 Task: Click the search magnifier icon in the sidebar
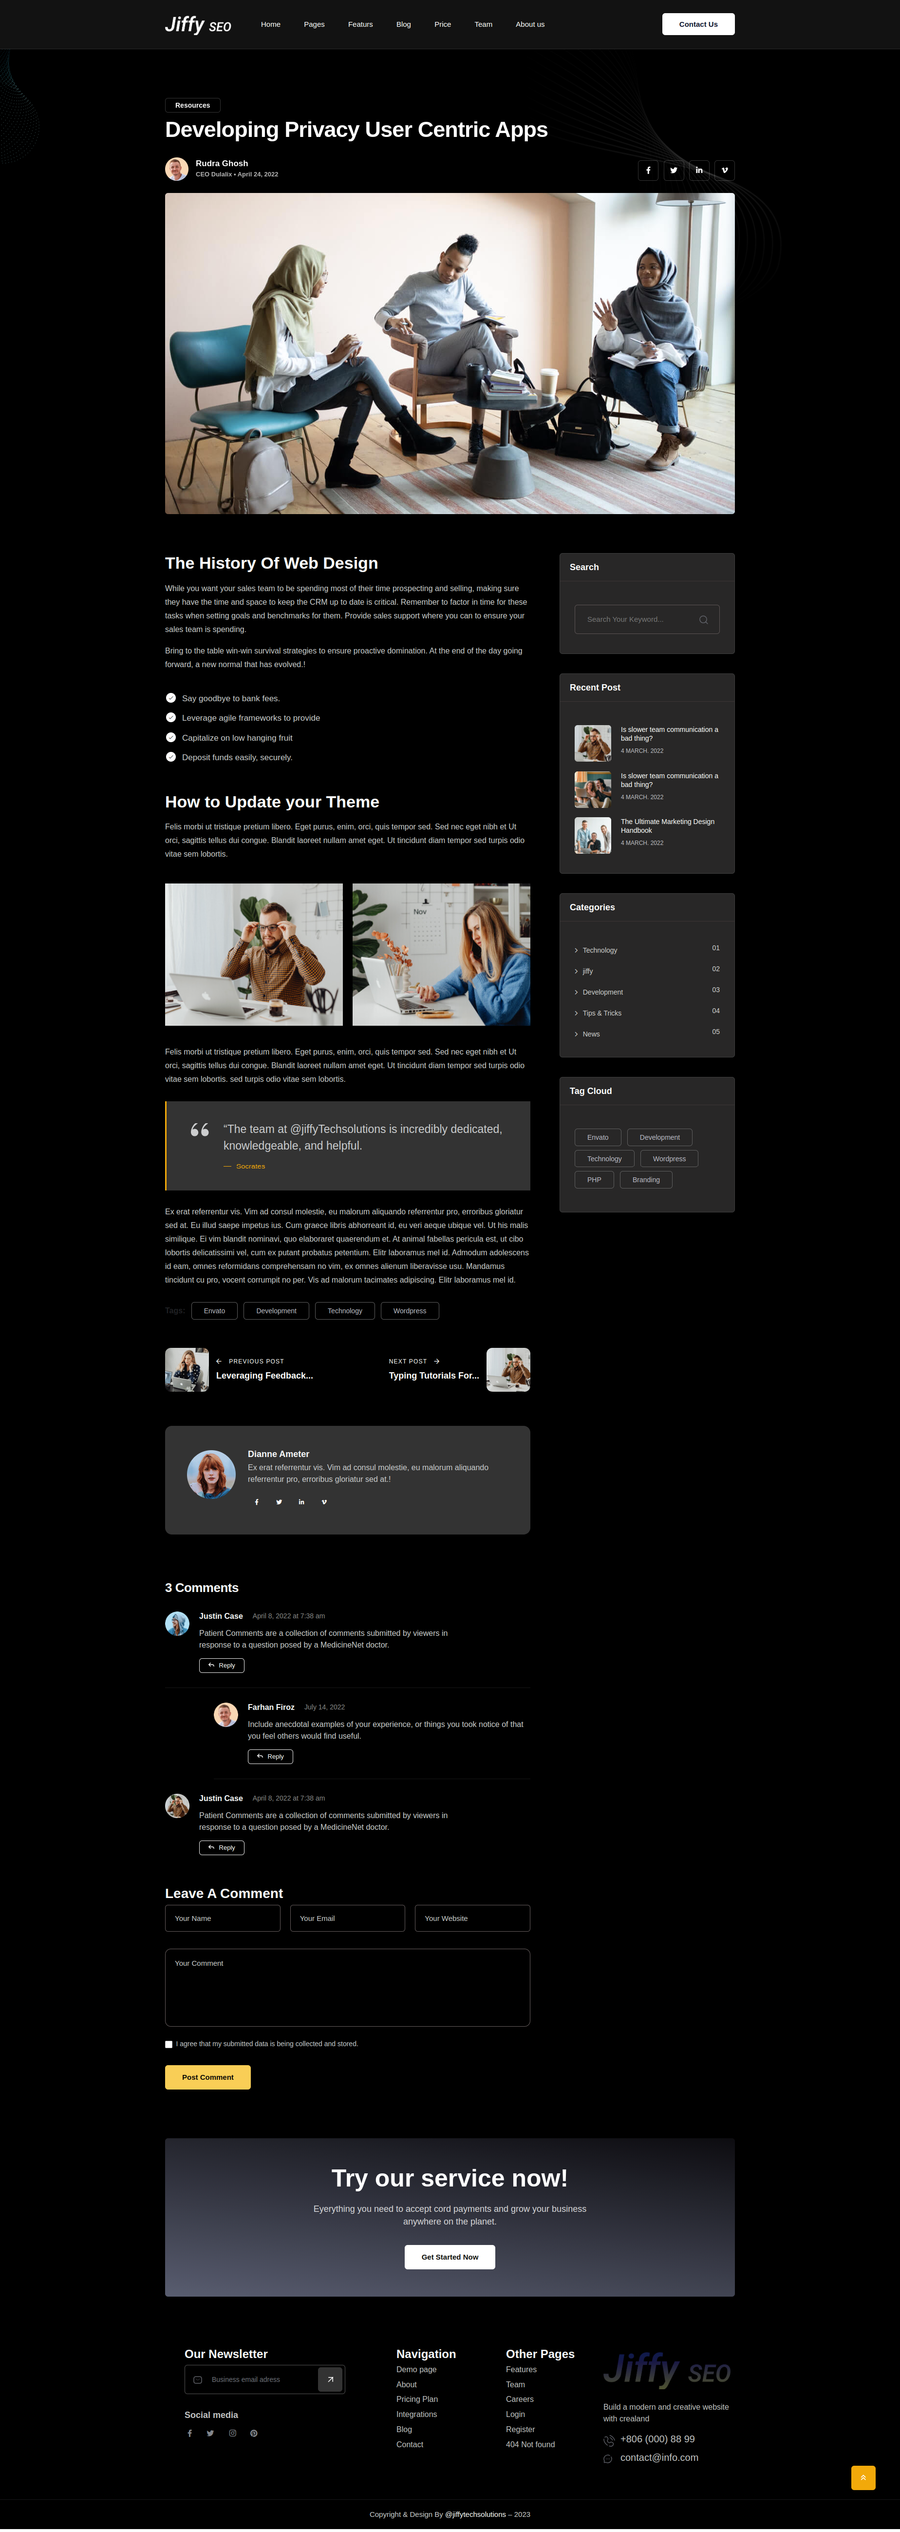(704, 620)
